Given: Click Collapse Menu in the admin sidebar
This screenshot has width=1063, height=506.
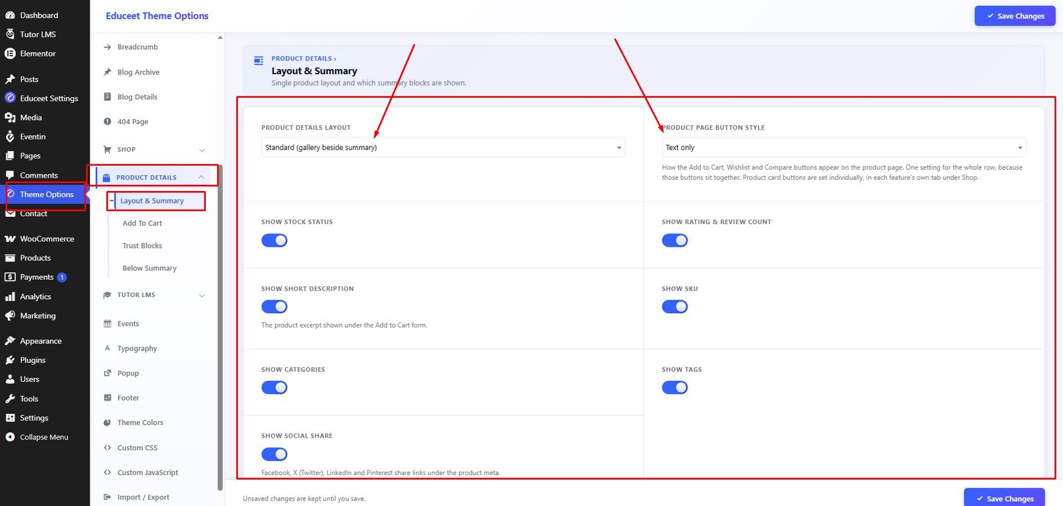Looking at the screenshot, I should (x=44, y=438).
